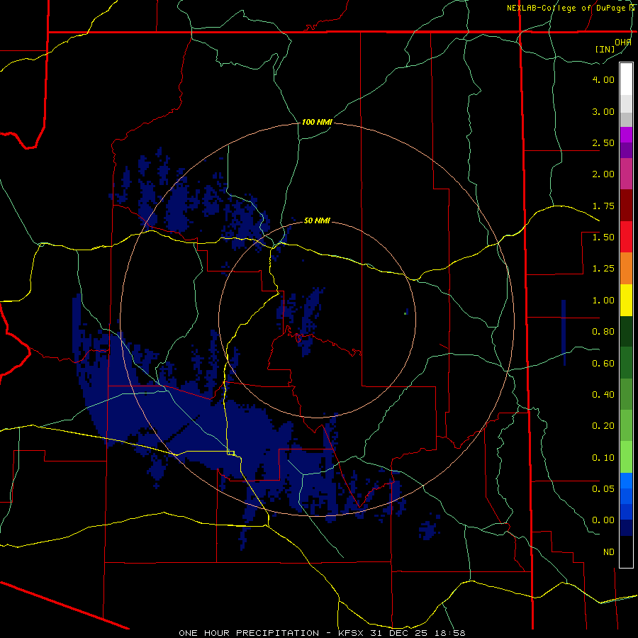Click the 3.00 legend value

click(x=603, y=111)
